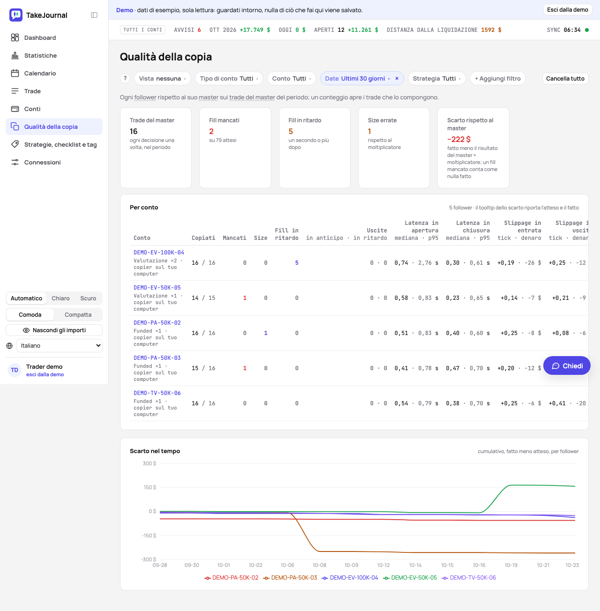
Task: Toggle DEMO-EV-50K-05 legend series
Action: point(410,578)
